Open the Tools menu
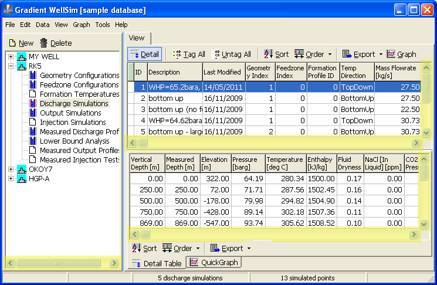Image resolution: width=437 pixels, height=285 pixels. [x=103, y=25]
